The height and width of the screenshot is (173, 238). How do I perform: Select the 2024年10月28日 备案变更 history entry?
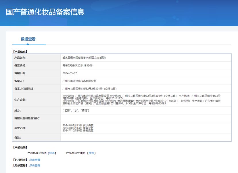click(x=78, y=130)
